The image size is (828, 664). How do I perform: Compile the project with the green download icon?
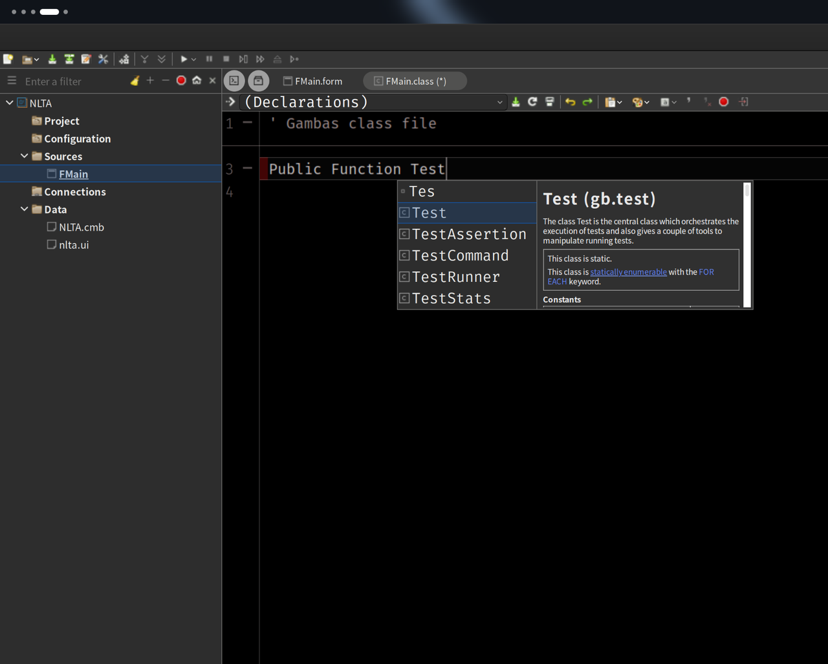pos(52,59)
